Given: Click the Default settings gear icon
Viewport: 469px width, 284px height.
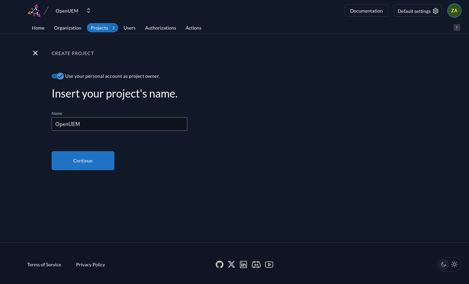Looking at the screenshot, I should coord(436,11).
